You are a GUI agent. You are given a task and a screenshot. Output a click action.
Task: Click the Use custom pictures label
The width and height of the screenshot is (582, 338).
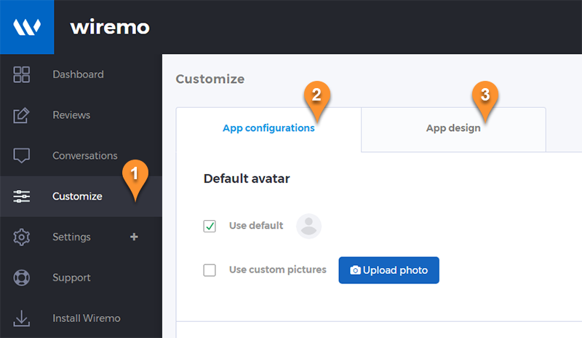point(278,270)
